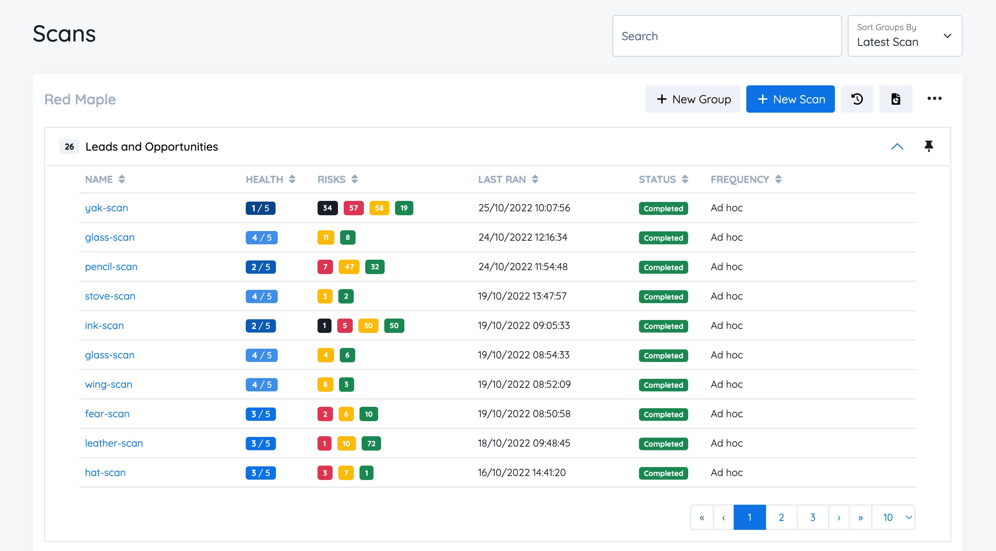Open the leather-scan details page
The image size is (996, 551).
pyautogui.click(x=113, y=442)
